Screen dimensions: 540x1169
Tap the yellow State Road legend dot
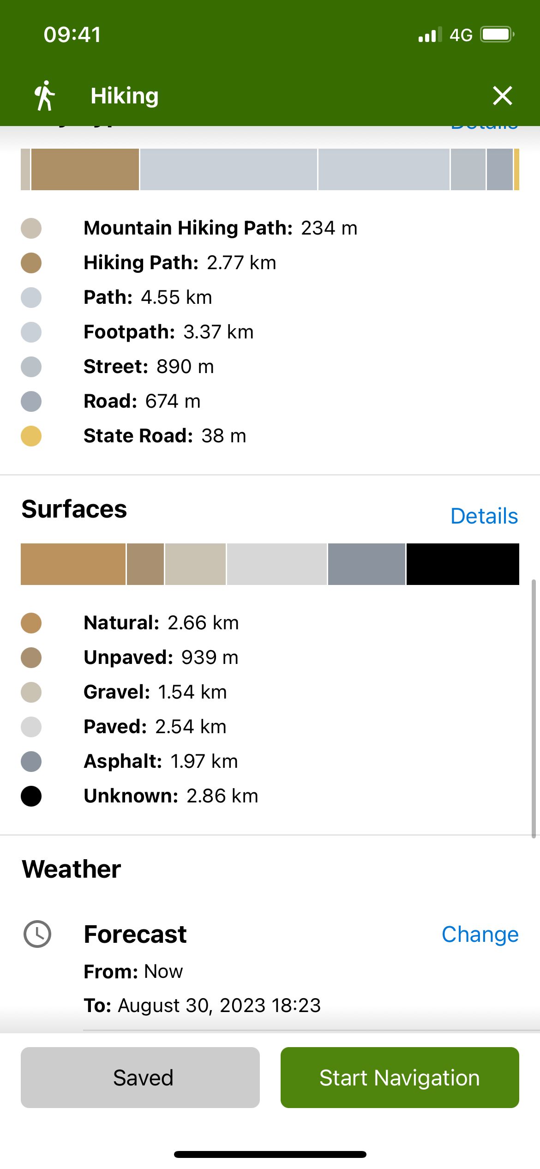(31, 436)
